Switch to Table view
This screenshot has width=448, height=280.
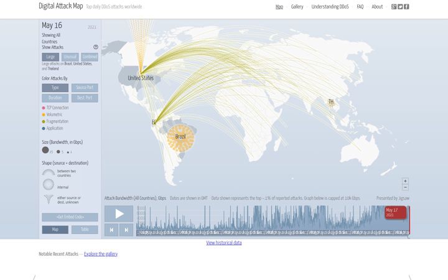(85, 230)
